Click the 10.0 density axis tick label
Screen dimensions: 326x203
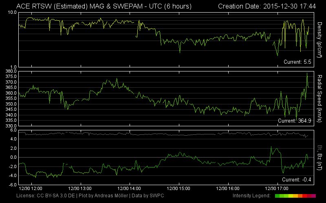tap(12, 13)
